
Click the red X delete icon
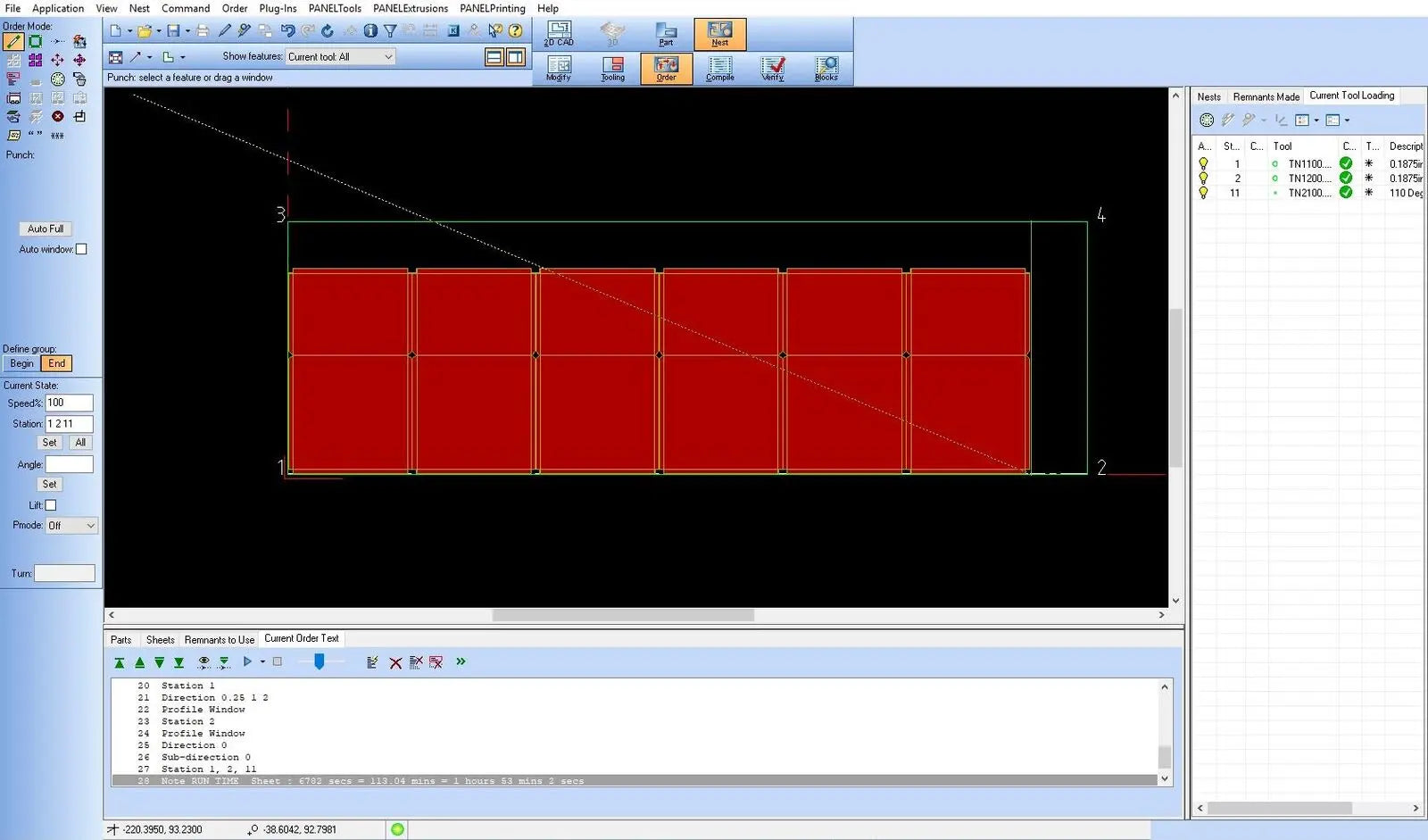395,662
